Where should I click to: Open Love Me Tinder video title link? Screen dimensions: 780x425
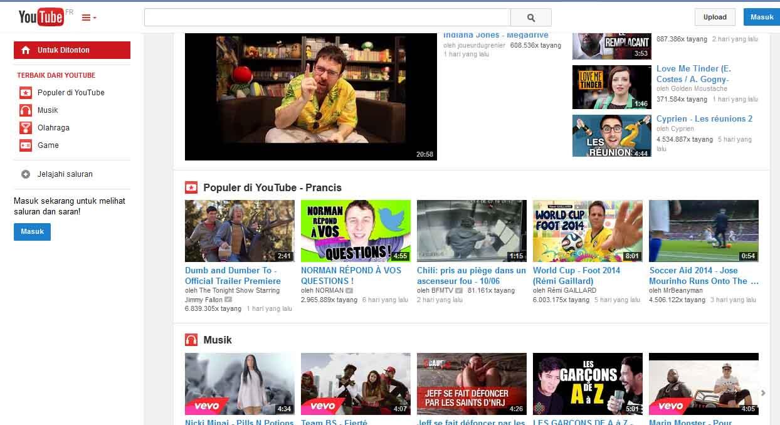coord(693,74)
